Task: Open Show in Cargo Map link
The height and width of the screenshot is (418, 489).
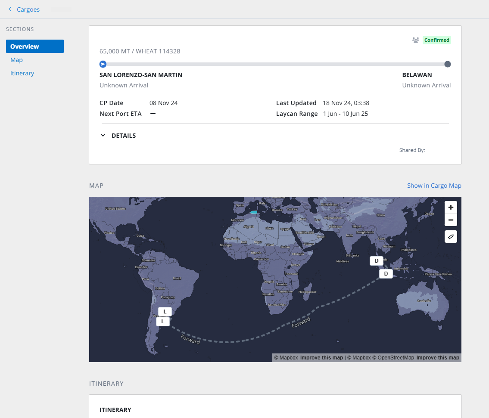Action: coord(434,186)
